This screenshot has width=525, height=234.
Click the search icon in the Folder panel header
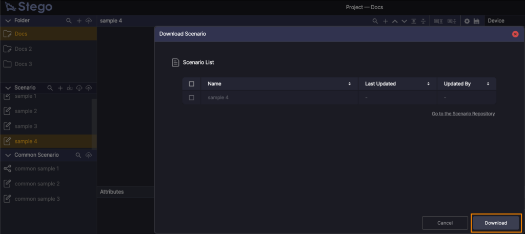click(x=69, y=21)
